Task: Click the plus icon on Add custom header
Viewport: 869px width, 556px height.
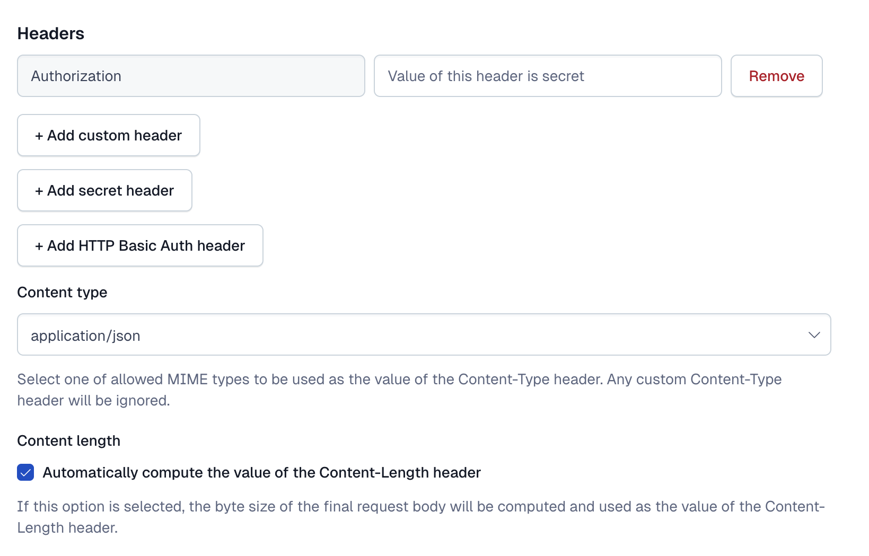Action: (x=39, y=136)
